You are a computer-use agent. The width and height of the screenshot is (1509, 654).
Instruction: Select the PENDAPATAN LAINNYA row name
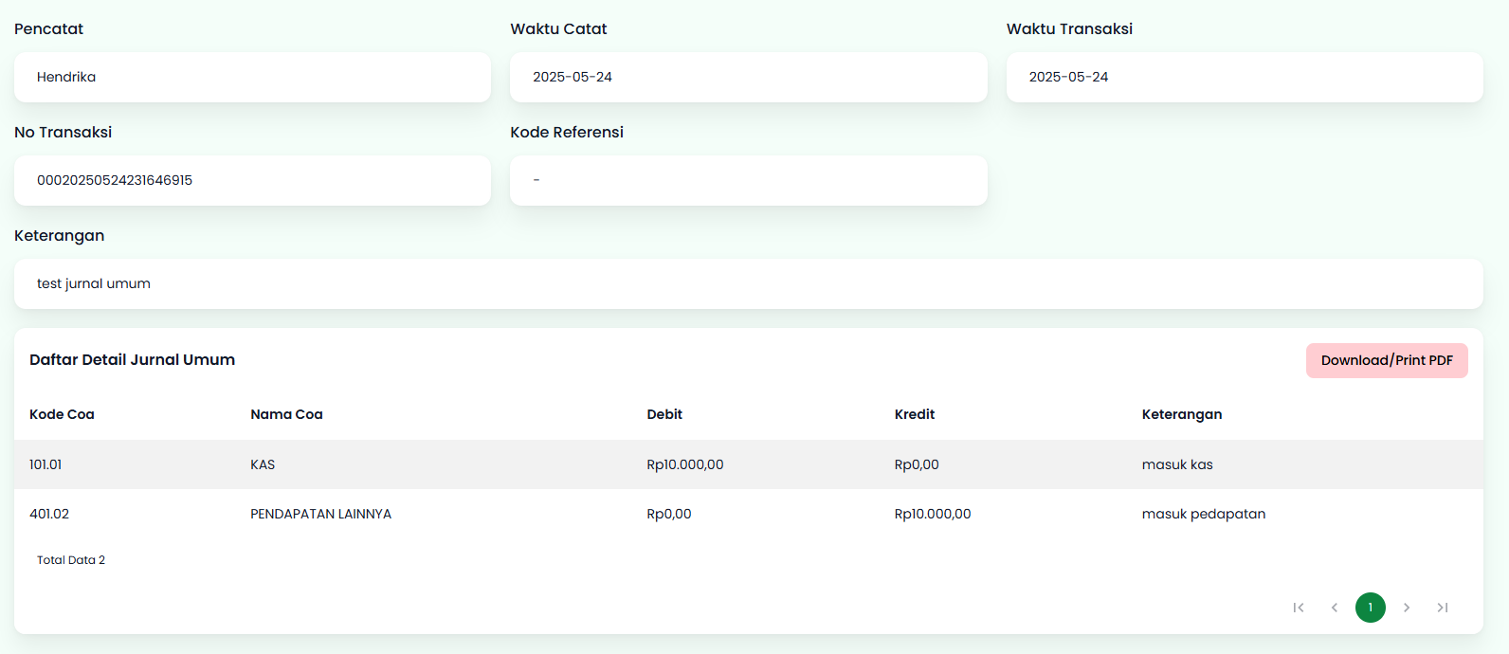click(320, 514)
